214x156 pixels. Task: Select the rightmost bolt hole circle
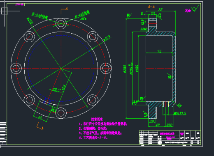[106, 68]
